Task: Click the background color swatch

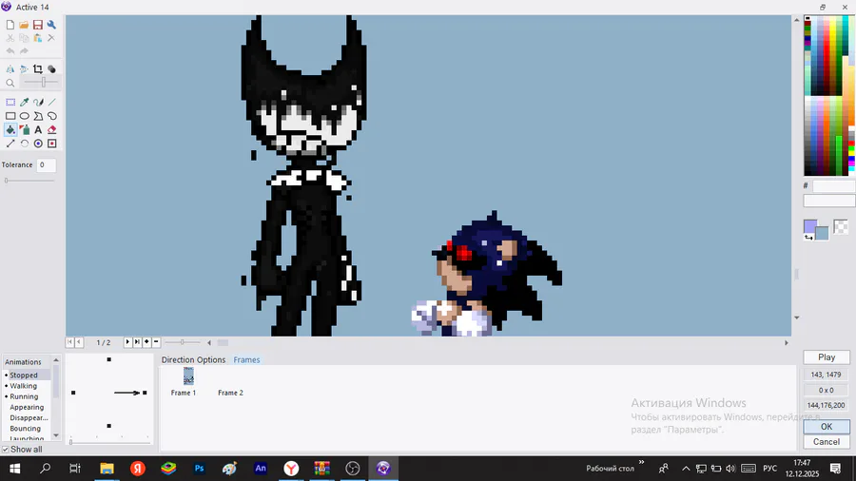Action: point(823,234)
